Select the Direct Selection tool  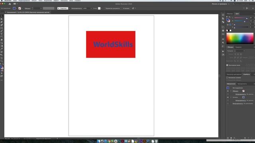[2, 19]
